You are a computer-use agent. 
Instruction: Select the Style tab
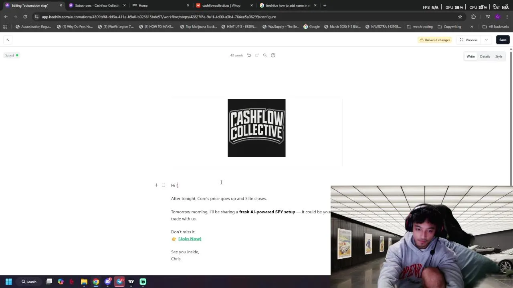click(x=499, y=56)
